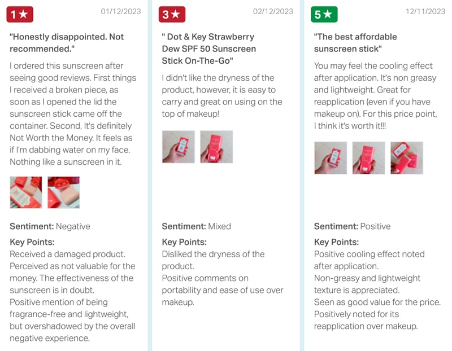This screenshot has height=351, width=452.
Task: Select the "Sentiment: Negative" label
Action: [50, 226]
